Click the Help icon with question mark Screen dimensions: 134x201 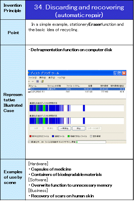tap(42, 81)
